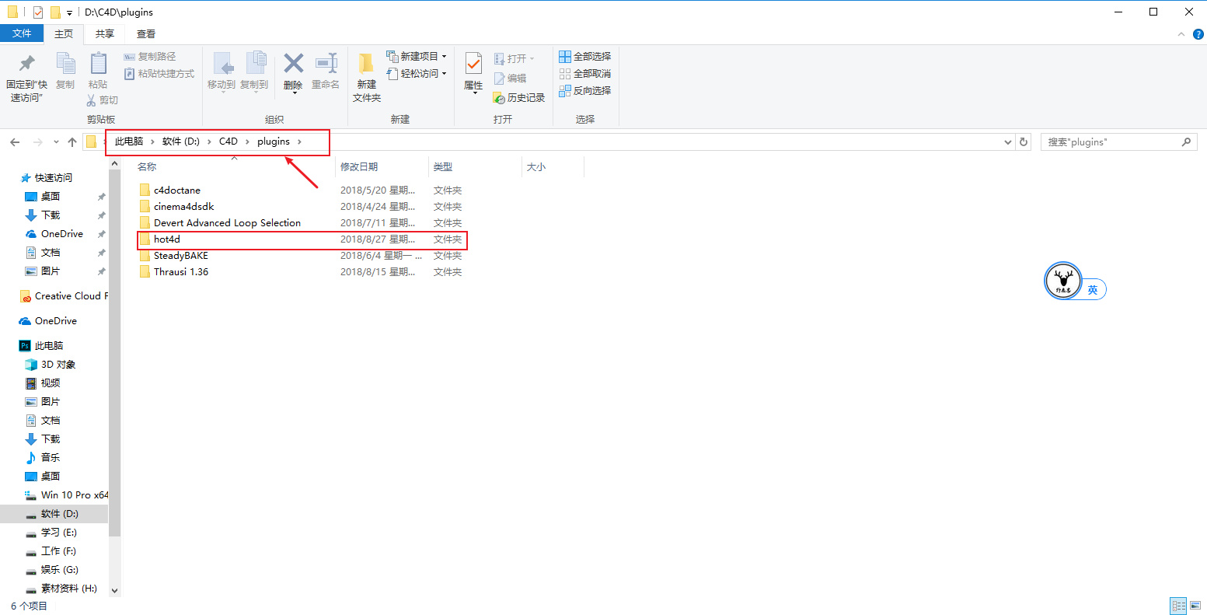Click Invert Selection (反向选择)
The image size is (1207, 615).
coord(585,91)
